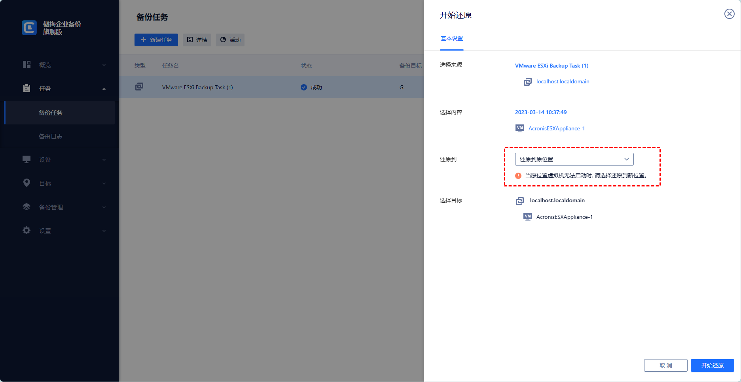
Task: Switch to the 基本设置 tab
Action: click(452, 38)
